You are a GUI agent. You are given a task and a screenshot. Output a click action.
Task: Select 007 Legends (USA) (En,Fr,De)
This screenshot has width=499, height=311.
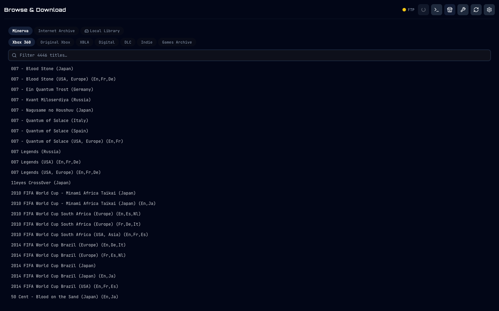pyautogui.click(x=249, y=162)
